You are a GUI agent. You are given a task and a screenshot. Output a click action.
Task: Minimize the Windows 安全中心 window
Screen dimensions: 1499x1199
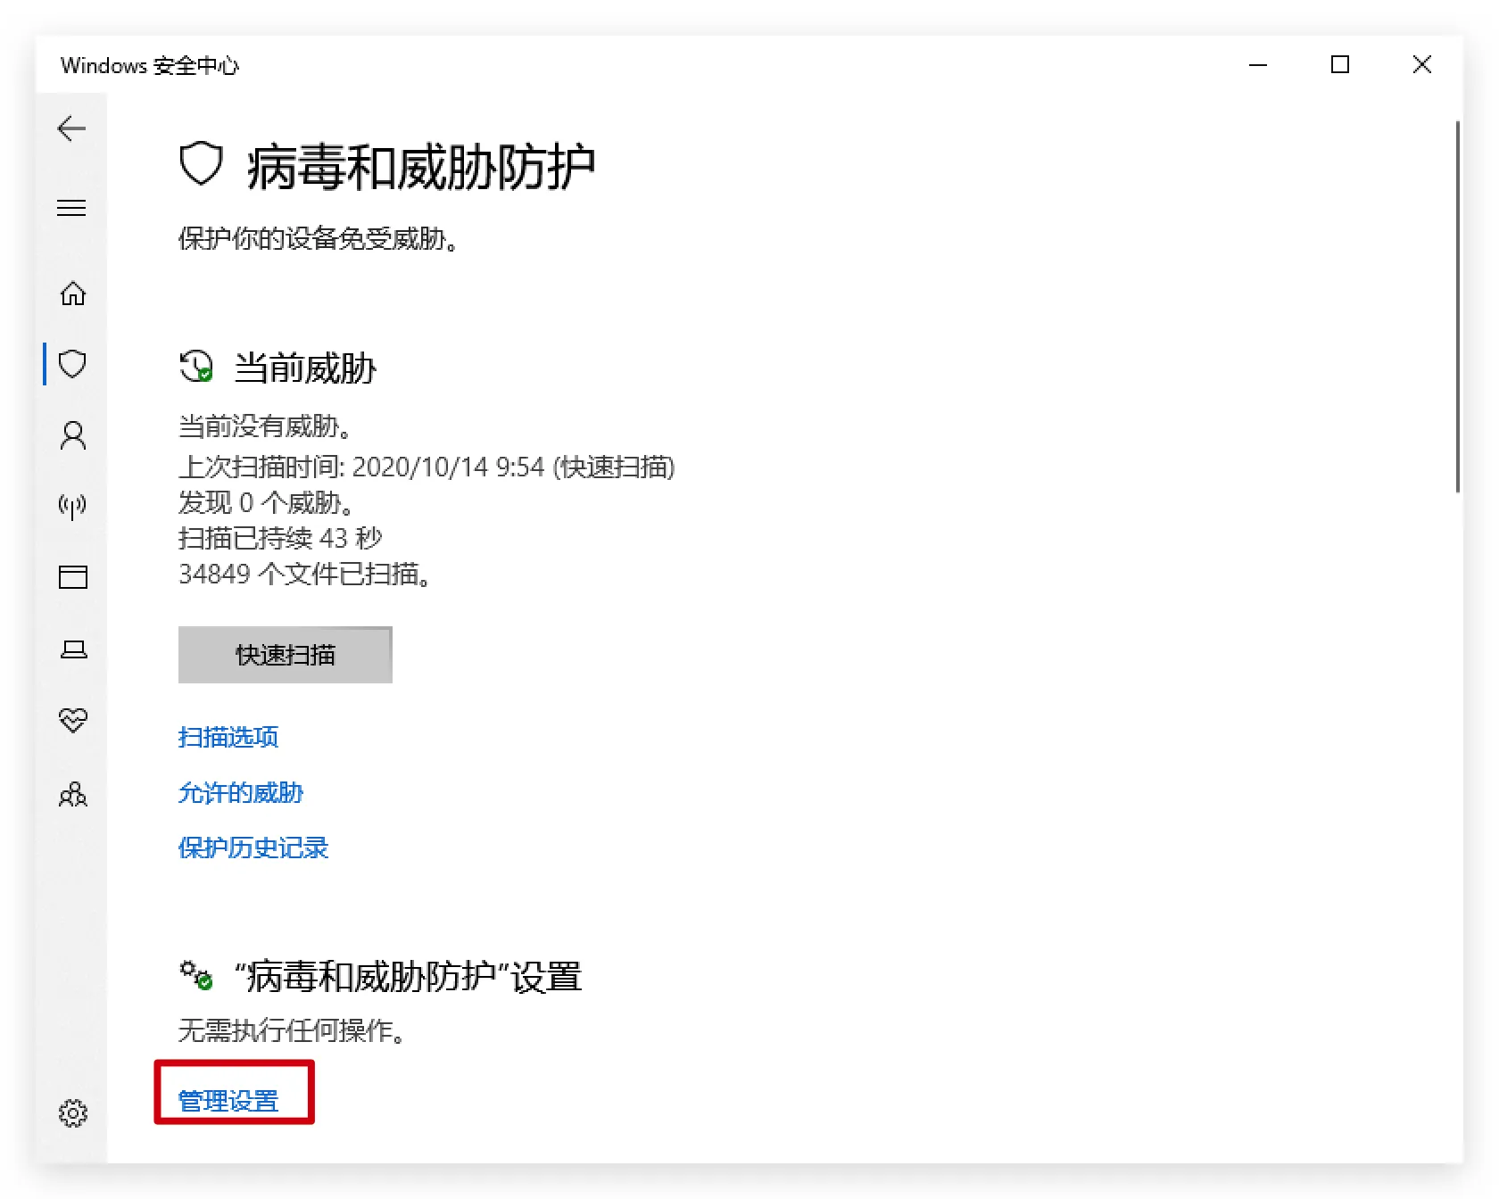(x=1258, y=64)
